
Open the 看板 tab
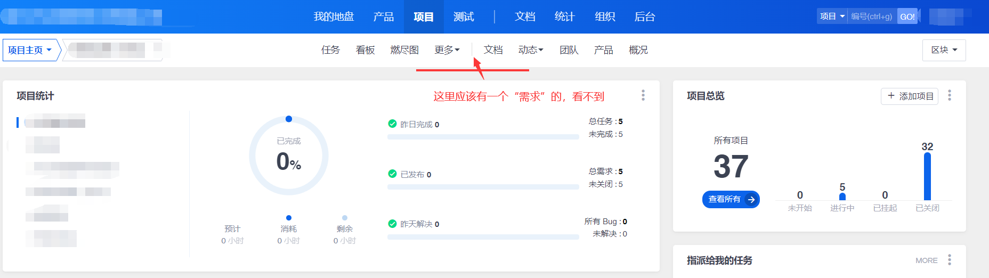(365, 50)
